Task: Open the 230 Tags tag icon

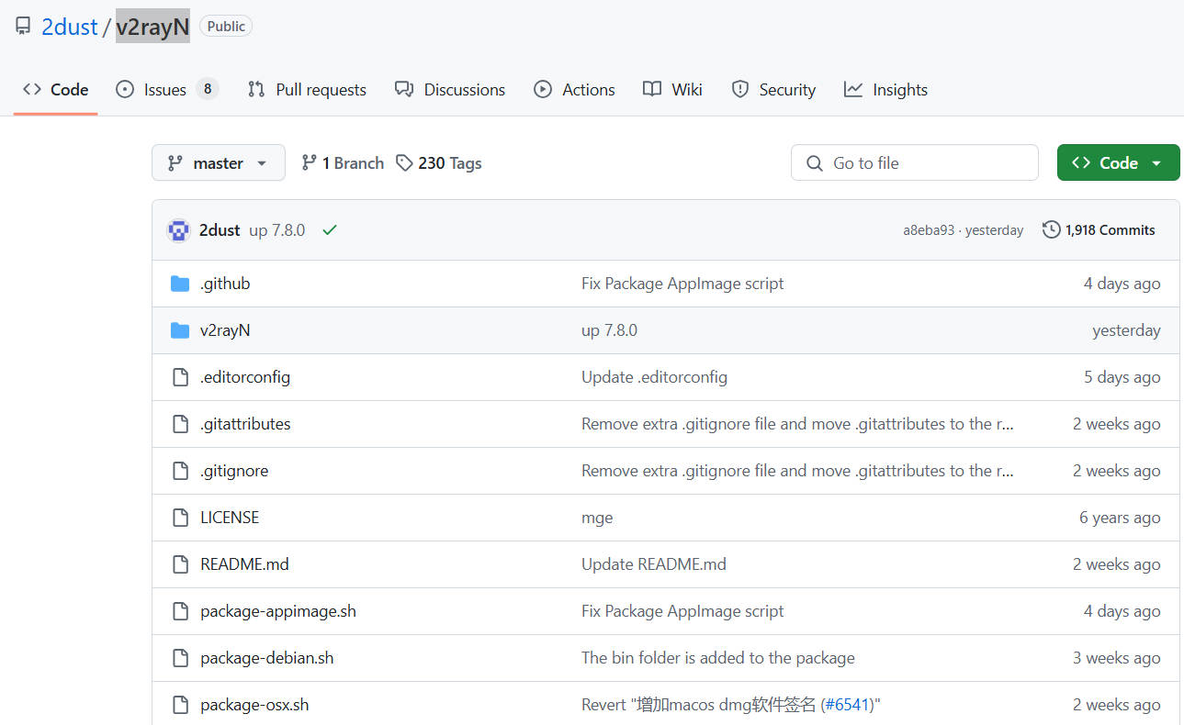Action: 404,163
